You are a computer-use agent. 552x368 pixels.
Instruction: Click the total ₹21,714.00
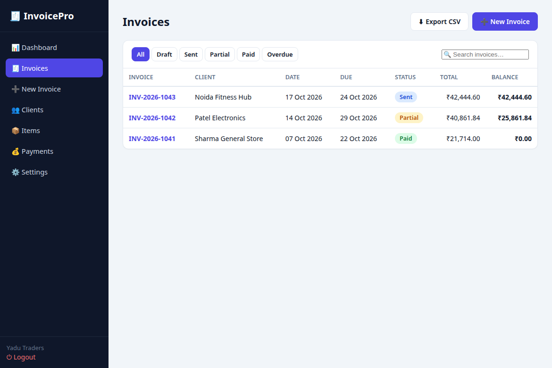point(463,139)
